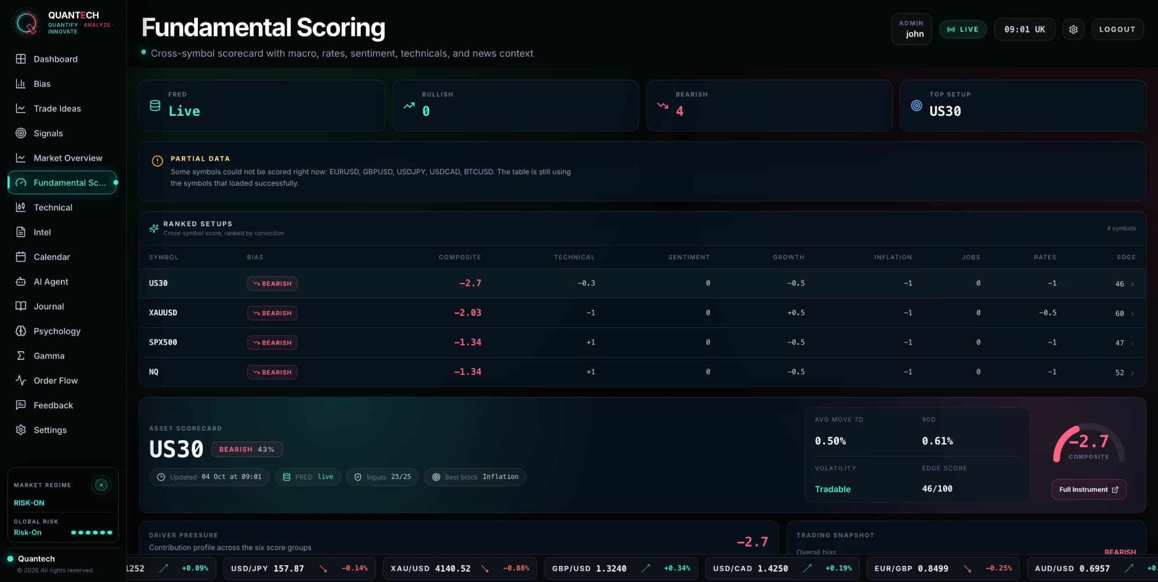
Task: Click the Calendar icon in the sidebar
Action: [x=21, y=257]
